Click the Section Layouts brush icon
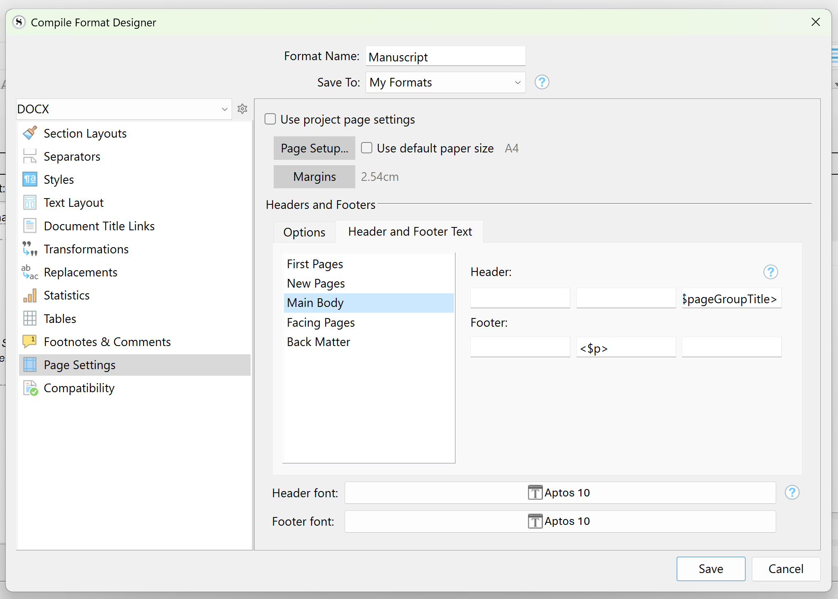The height and width of the screenshot is (599, 838). [x=30, y=133]
